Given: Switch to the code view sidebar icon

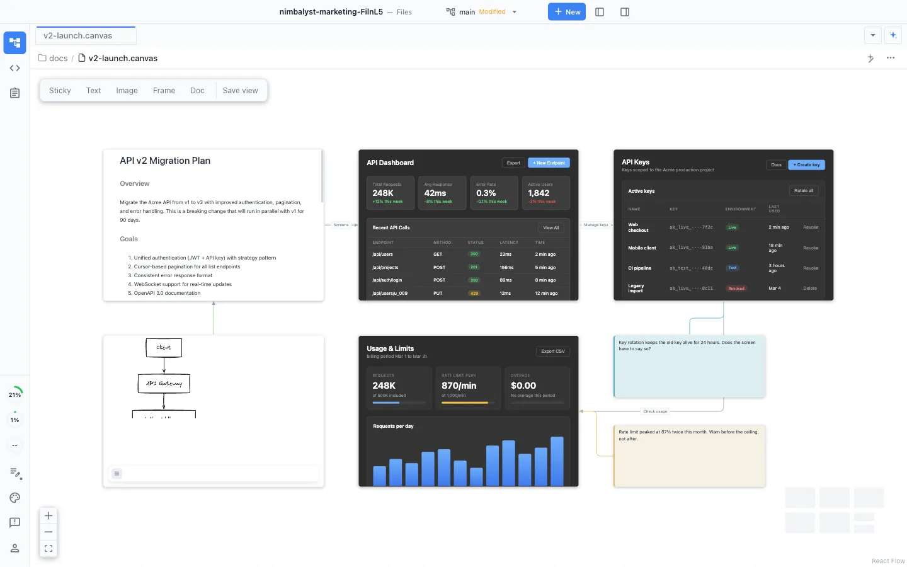Looking at the screenshot, I should [x=14, y=68].
